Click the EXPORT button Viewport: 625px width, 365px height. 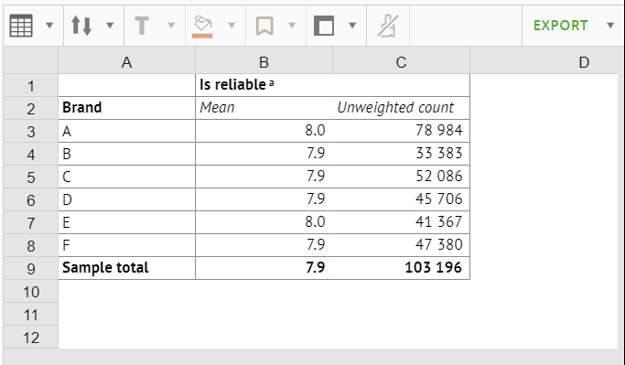pyautogui.click(x=560, y=26)
